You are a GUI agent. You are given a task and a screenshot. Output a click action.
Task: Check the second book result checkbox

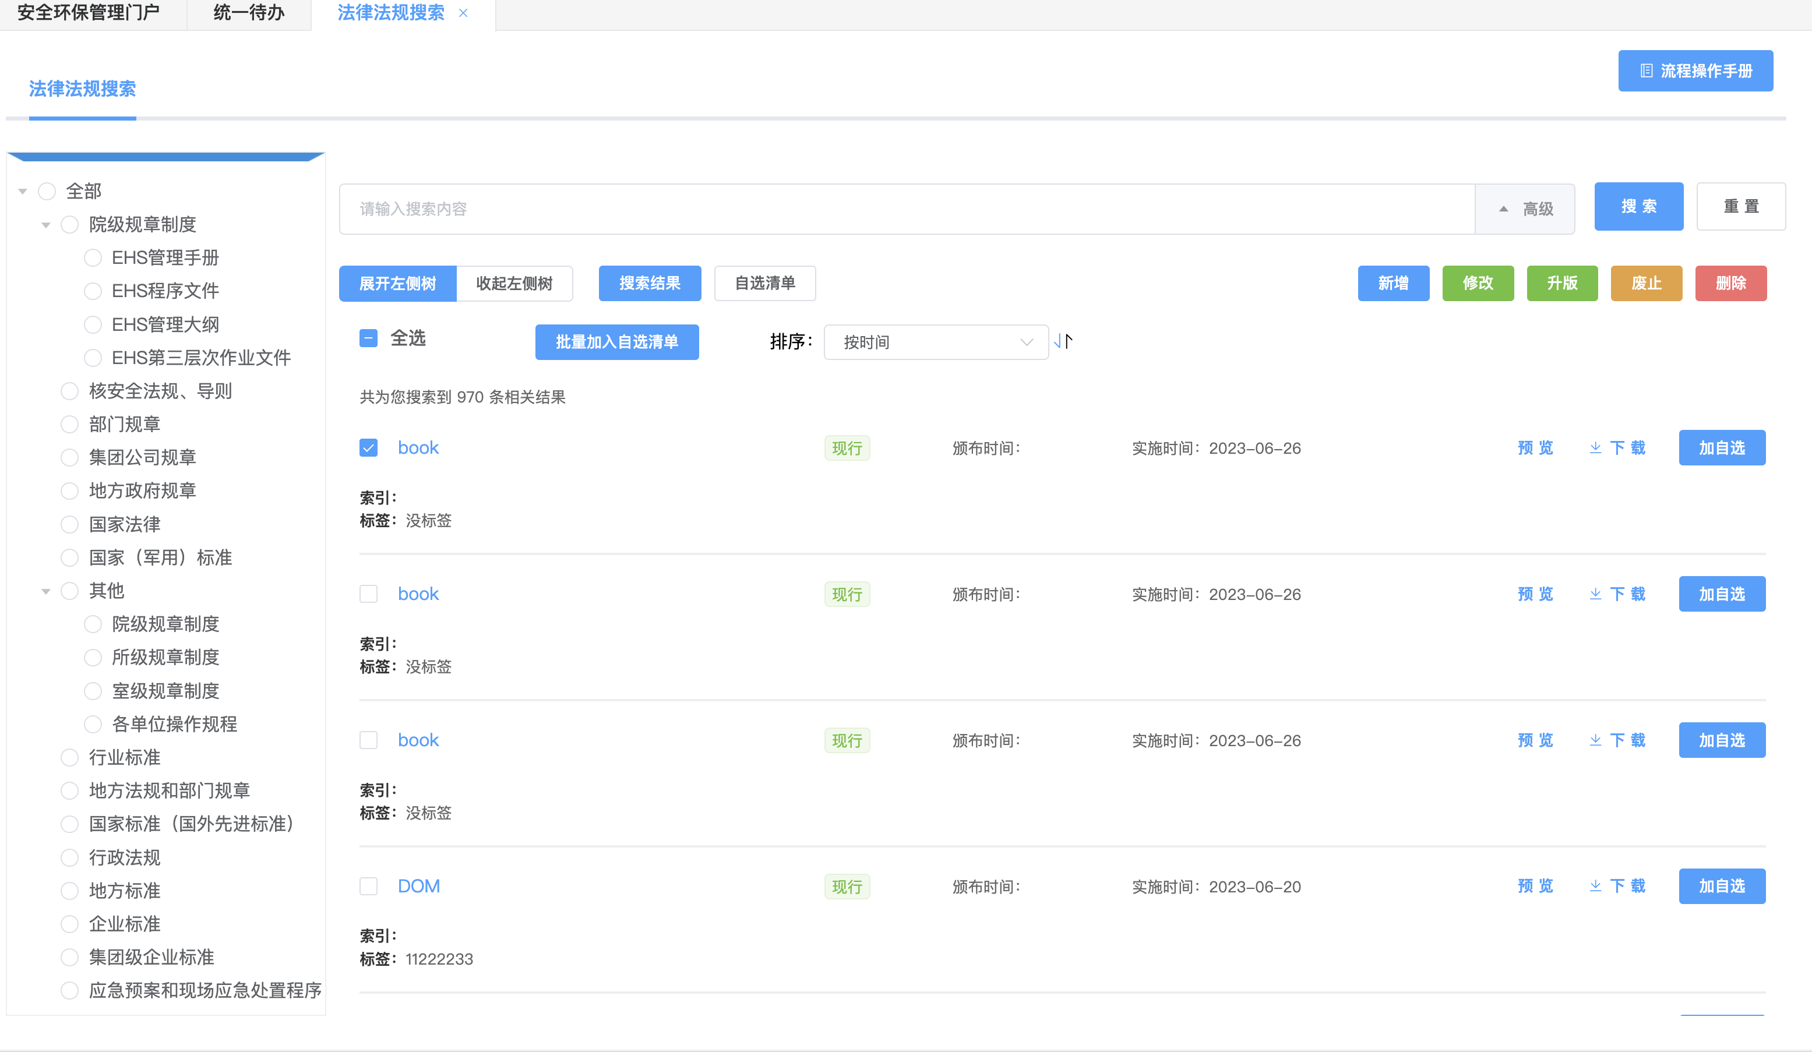click(x=368, y=594)
